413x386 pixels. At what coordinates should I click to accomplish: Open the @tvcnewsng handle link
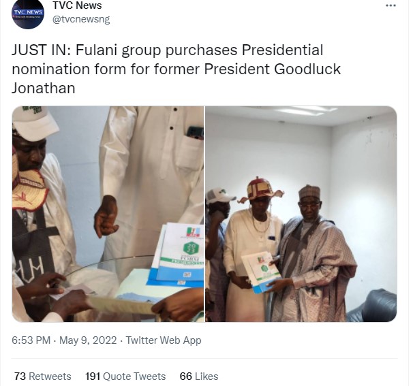(81, 20)
